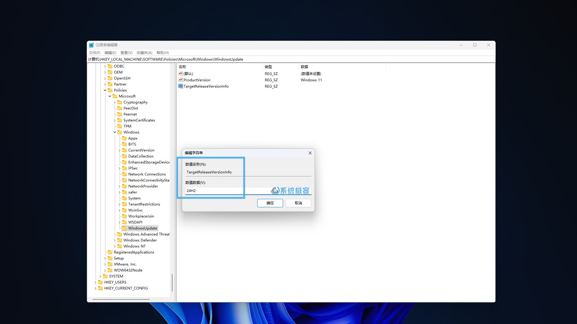This screenshot has width=577, height=324.
Task: Select the OEM folder icon
Action: 110,72
